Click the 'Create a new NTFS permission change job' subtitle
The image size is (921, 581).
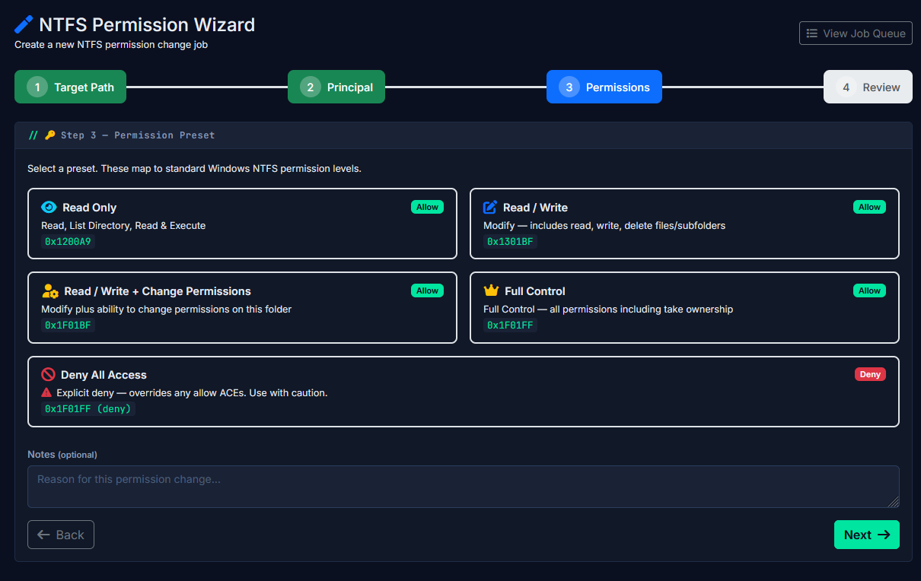tap(111, 45)
